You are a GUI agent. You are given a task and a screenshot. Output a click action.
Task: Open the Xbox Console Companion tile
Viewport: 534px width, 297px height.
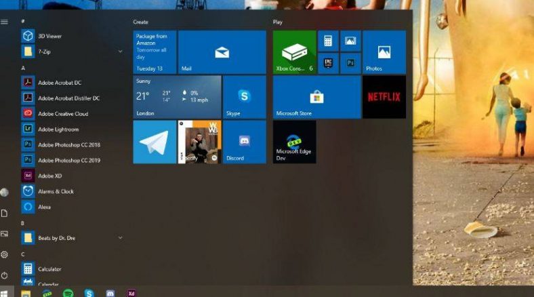coord(295,52)
